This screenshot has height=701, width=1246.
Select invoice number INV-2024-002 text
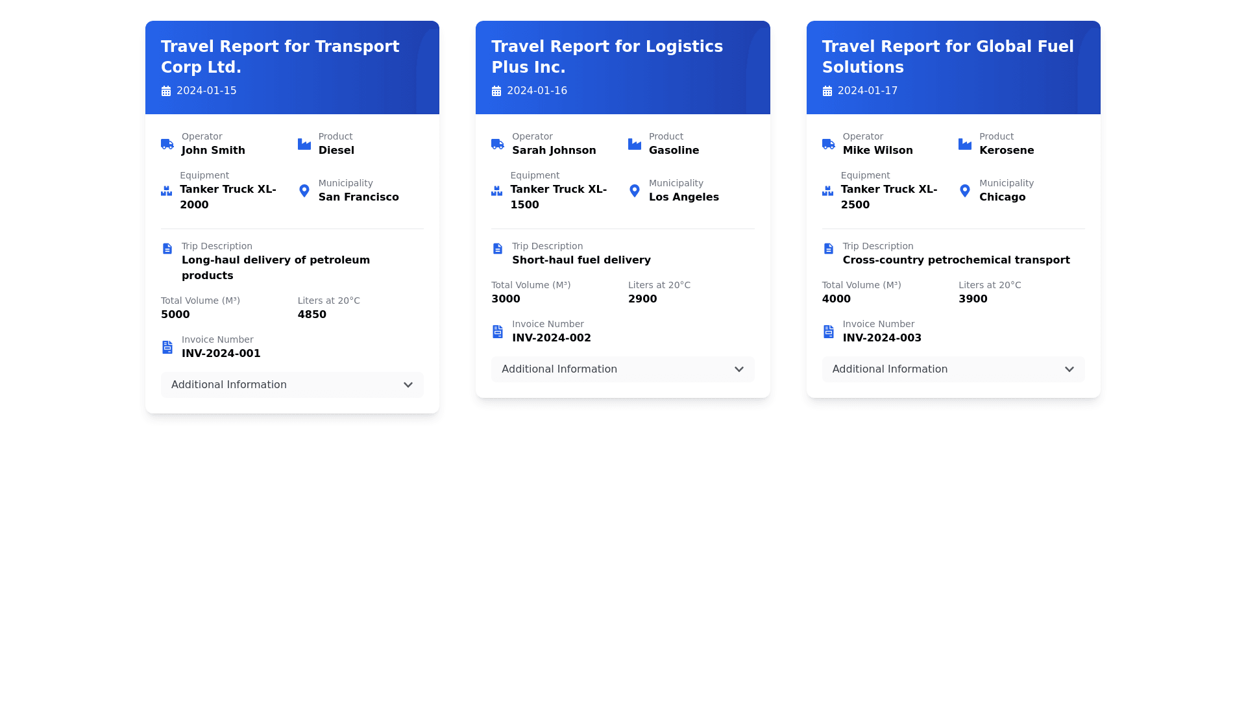(551, 338)
